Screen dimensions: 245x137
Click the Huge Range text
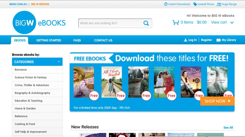pyautogui.click(x=229, y=4)
